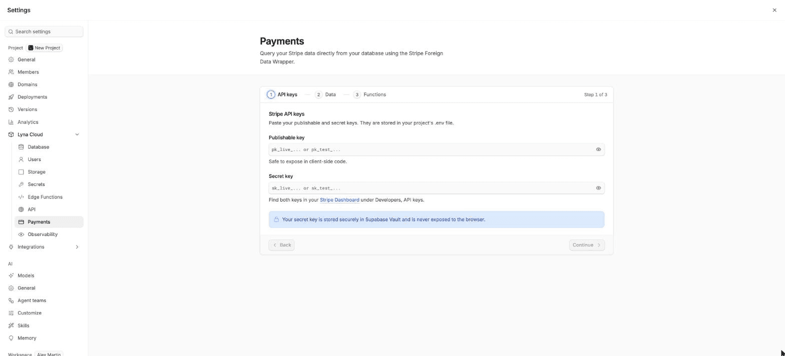
Task: Open the Database settings page
Action: click(x=49, y=147)
